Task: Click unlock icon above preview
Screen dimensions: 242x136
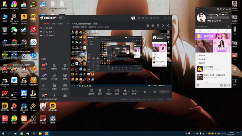Action: 153,25
